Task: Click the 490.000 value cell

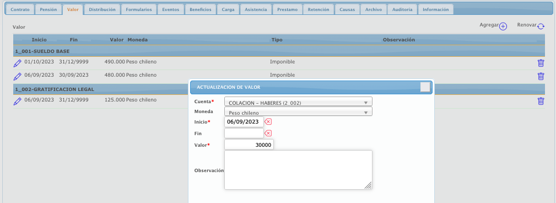Action: (115, 62)
